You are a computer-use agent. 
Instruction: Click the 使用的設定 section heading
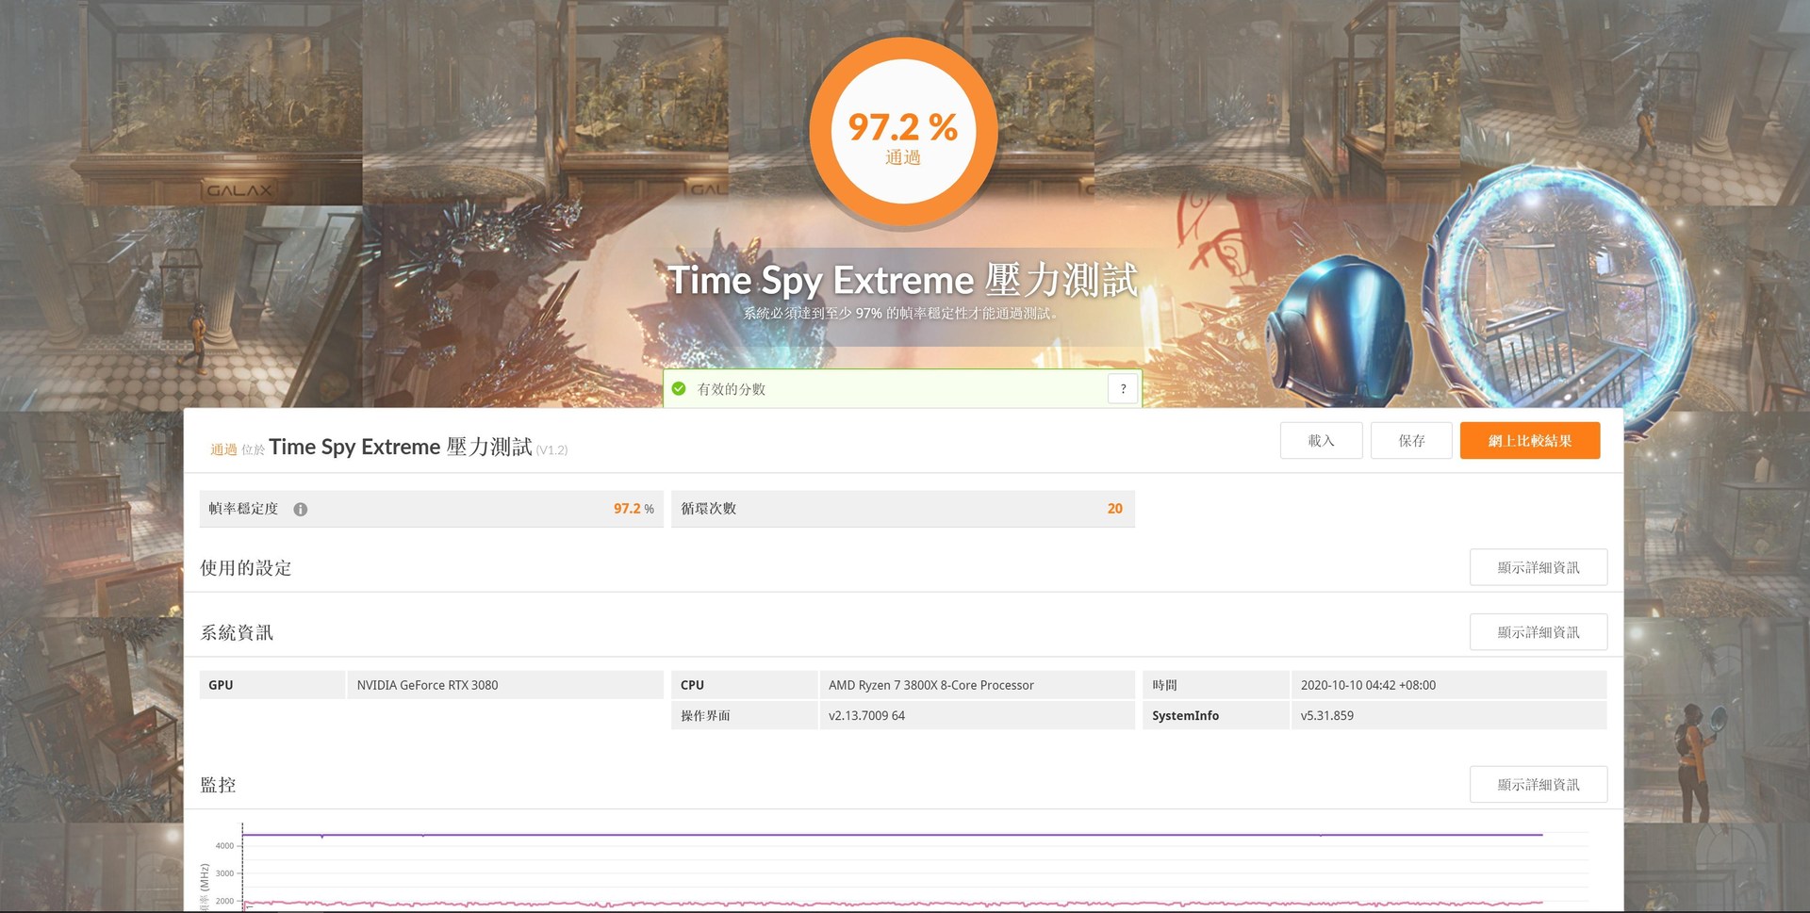click(246, 568)
